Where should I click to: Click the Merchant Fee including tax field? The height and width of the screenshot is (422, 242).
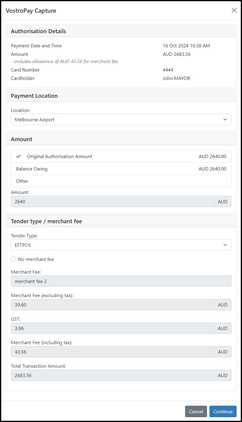(112, 352)
